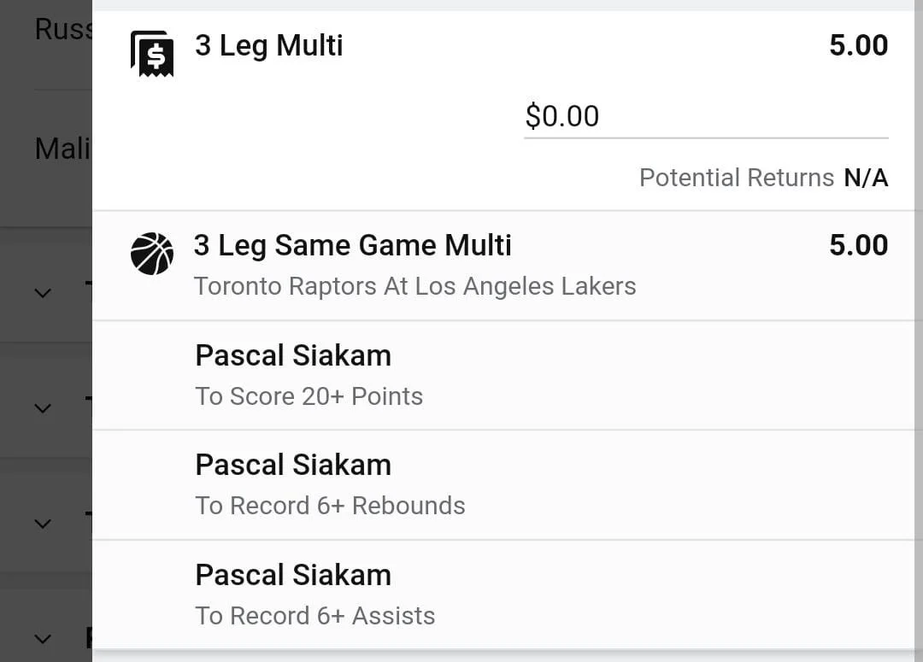The image size is (923, 662).
Task: Select Pascal Siakam To Record 6+ Assists leg
Action: coord(504,595)
